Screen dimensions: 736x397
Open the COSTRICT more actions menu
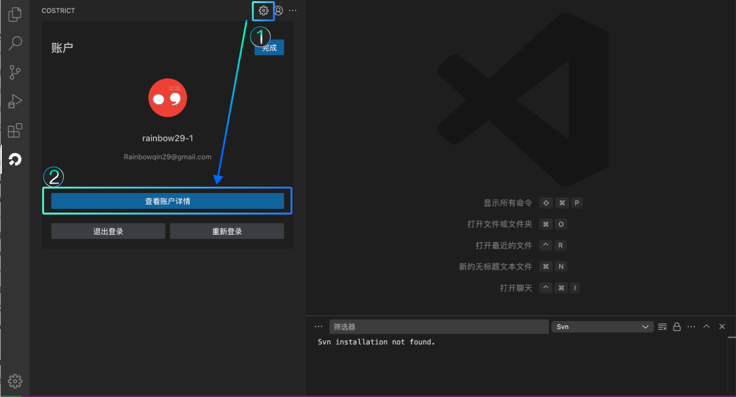tap(293, 10)
